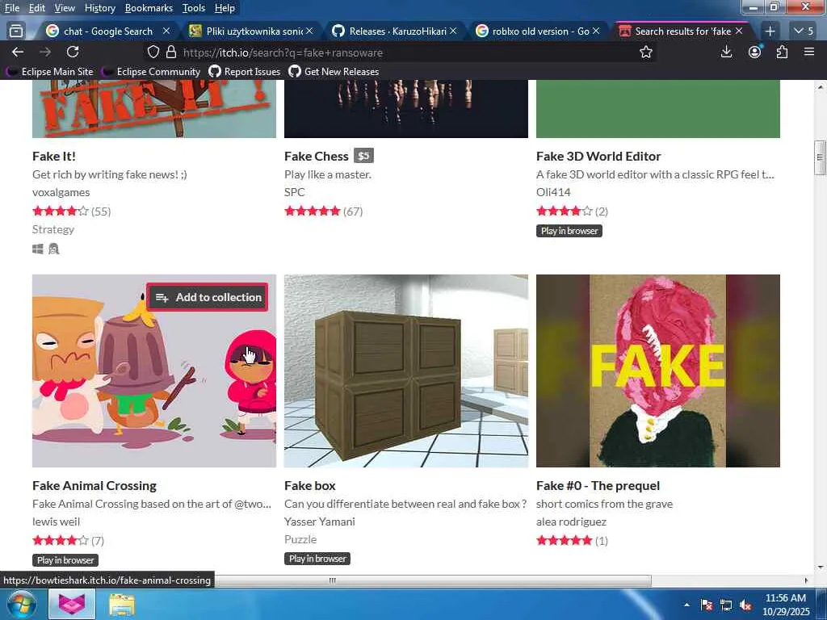Open the Fake #0 comic cover thumbnail
Image resolution: width=827 pixels, height=620 pixels.
[x=658, y=371]
